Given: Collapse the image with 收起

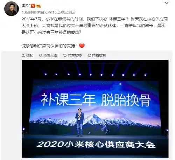Looking at the screenshot, I should click(27, 55).
